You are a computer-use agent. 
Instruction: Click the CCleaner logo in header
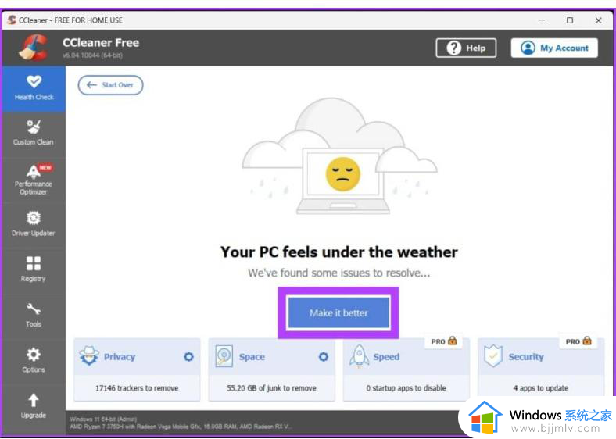point(33,48)
